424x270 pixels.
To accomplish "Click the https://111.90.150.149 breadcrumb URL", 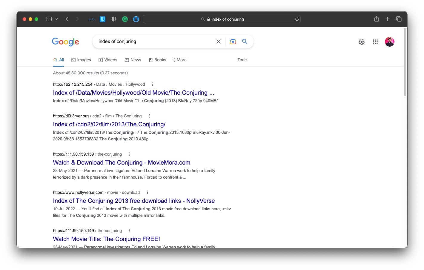I will point(73,231).
